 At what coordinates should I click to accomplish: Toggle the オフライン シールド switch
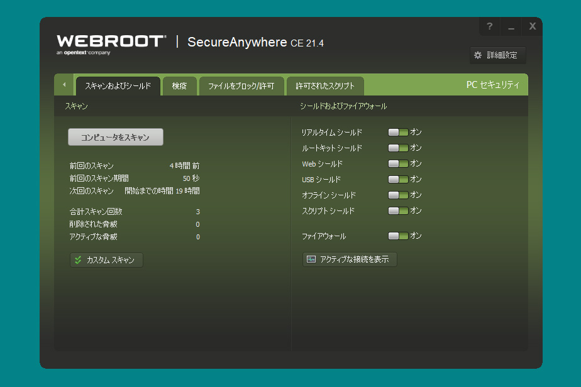398,195
